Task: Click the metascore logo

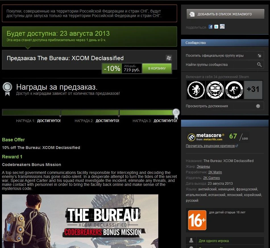Action: 206,137
